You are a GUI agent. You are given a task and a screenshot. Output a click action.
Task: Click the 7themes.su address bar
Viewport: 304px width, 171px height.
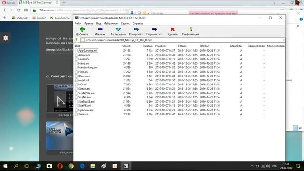[x=85, y=10]
